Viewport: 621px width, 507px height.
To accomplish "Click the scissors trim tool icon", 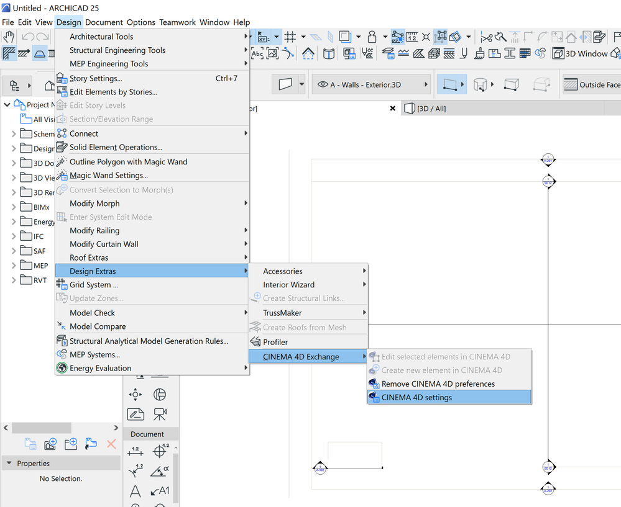I will click(x=486, y=37).
